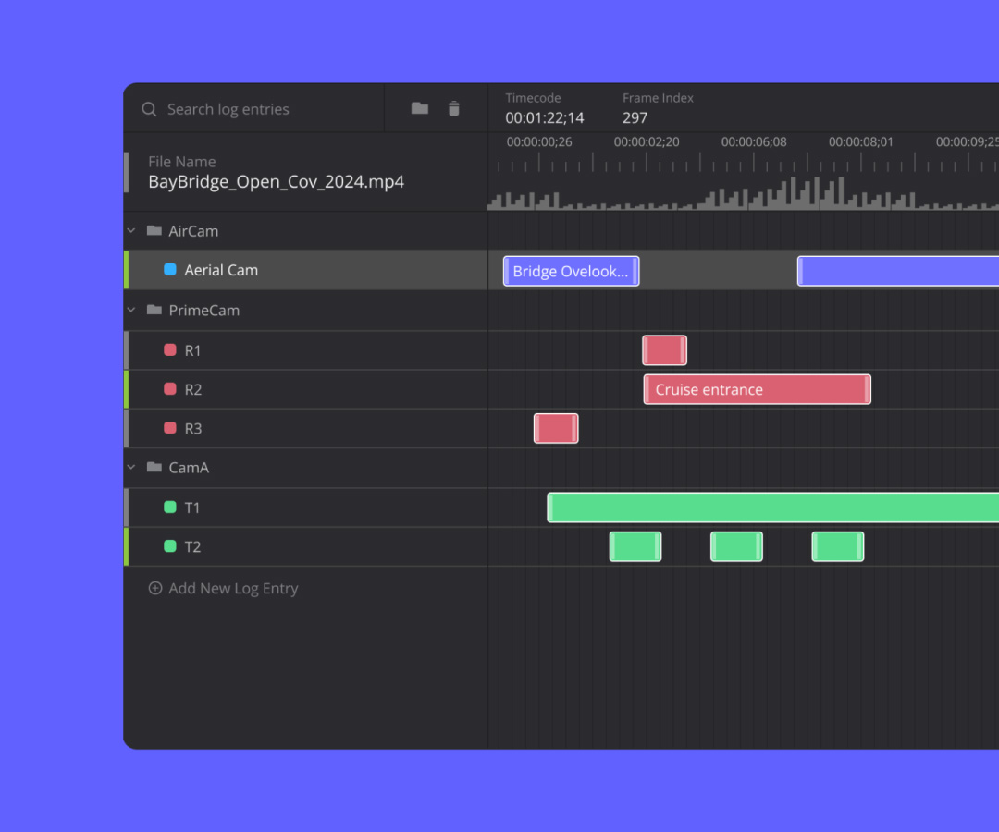Toggle the green indicator beside T1
The image size is (999, 832).
click(171, 507)
